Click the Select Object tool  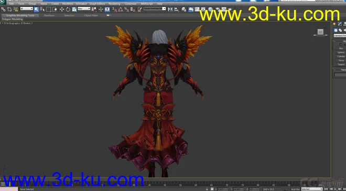pyautogui.click(x=37, y=9)
